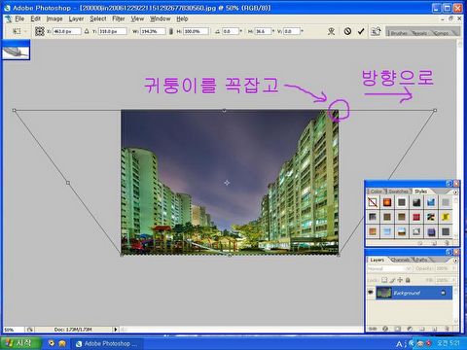Click the trash icon in Styles panel
Screen dimensions: 467x350
click(x=447, y=243)
